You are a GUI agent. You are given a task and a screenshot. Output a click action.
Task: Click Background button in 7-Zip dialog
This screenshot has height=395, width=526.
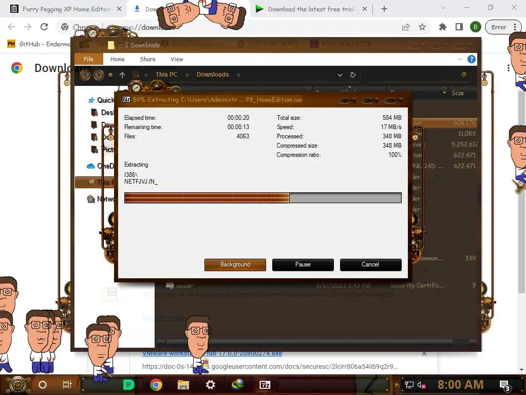pos(235,265)
